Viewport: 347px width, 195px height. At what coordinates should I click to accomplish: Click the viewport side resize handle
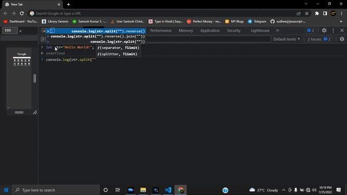pos(35,79)
